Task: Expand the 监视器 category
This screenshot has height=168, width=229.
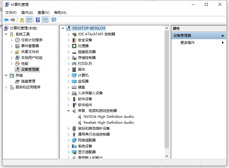Action: coord(68,81)
